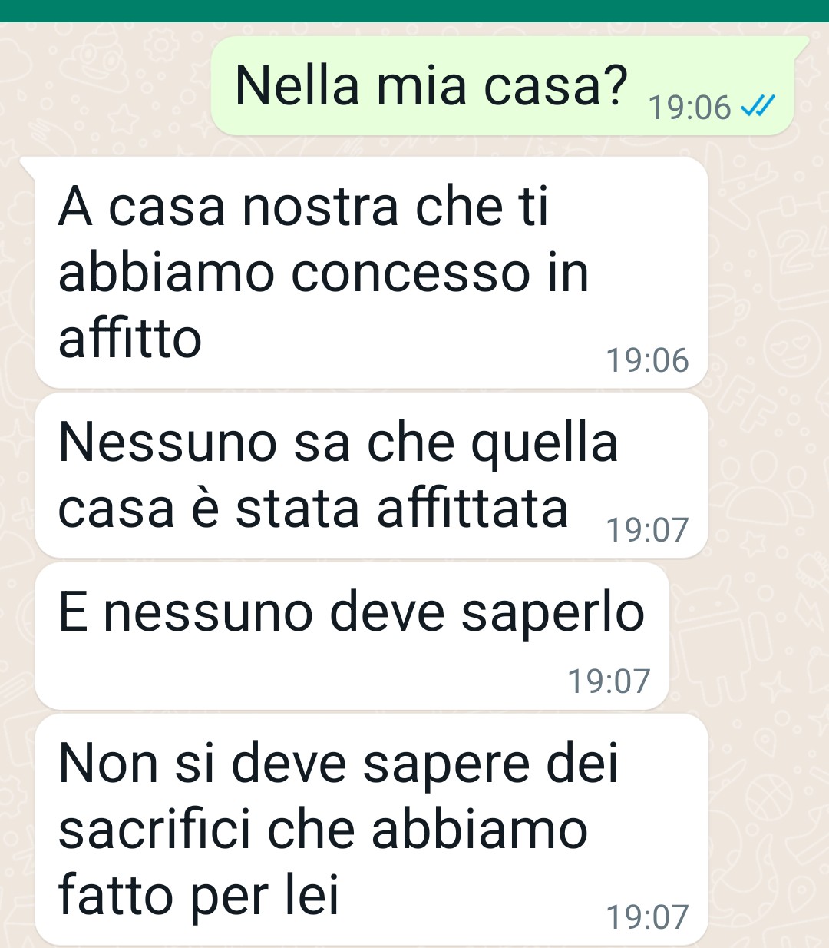This screenshot has width=829, height=948.
Task: Select the 'E nessuno deve saperlo' message bubble
Action: click(352, 636)
